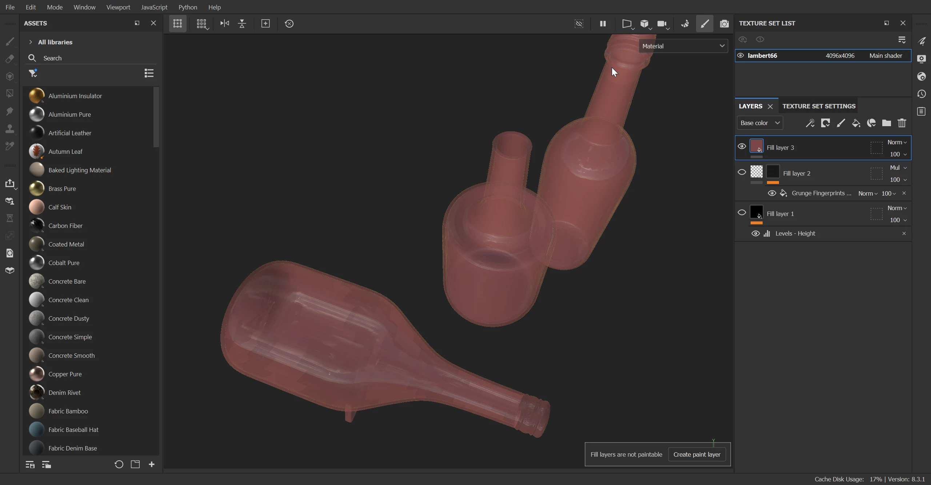Screen dimensions: 931x485
Task: Hide Fill layer 3 with eye icon
Action: click(742, 147)
